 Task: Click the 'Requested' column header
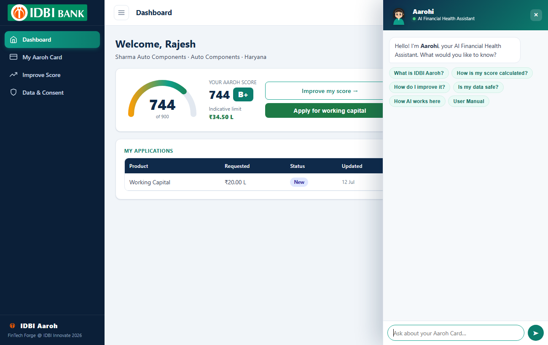pyautogui.click(x=237, y=166)
